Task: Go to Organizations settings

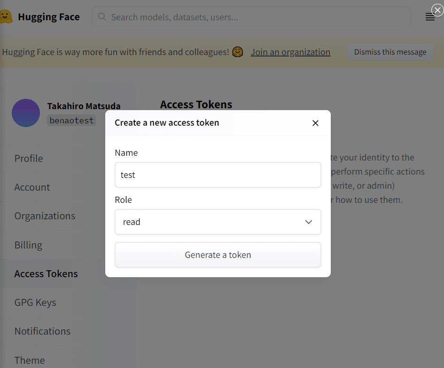Action: [45, 216]
